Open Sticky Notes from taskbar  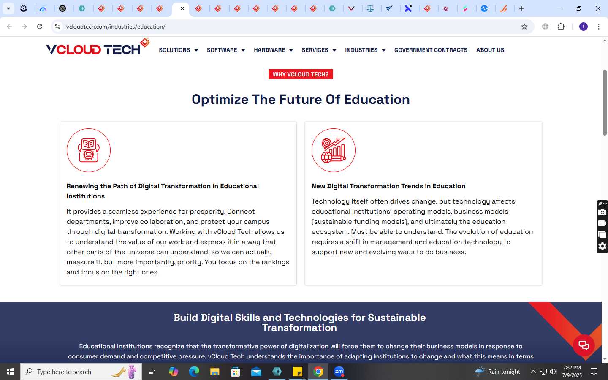coord(298,372)
